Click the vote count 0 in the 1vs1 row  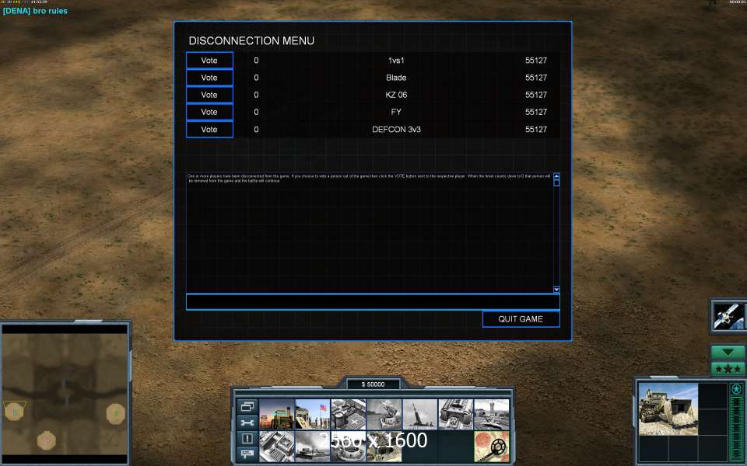click(256, 61)
